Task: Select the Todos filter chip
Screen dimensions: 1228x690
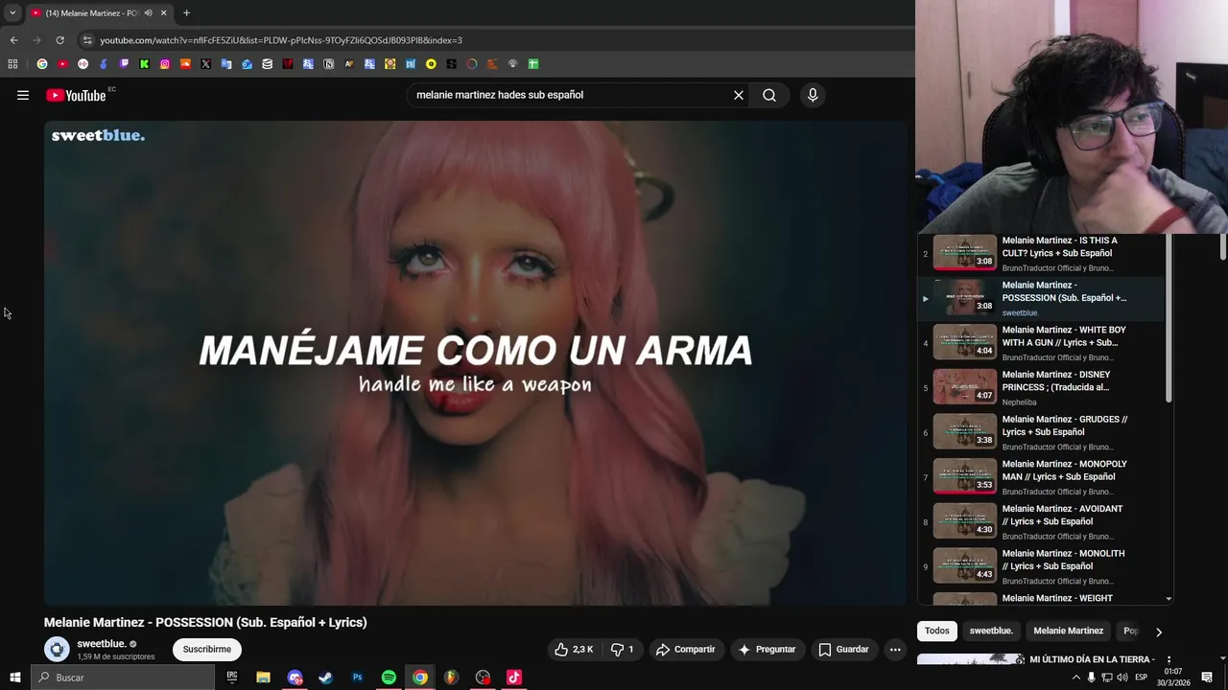Action: pyautogui.click(x=937, y=631)
